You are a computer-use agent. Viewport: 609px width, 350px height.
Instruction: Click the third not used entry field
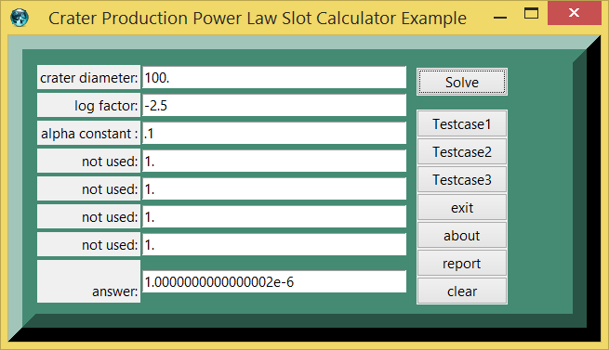click(274, 217)
